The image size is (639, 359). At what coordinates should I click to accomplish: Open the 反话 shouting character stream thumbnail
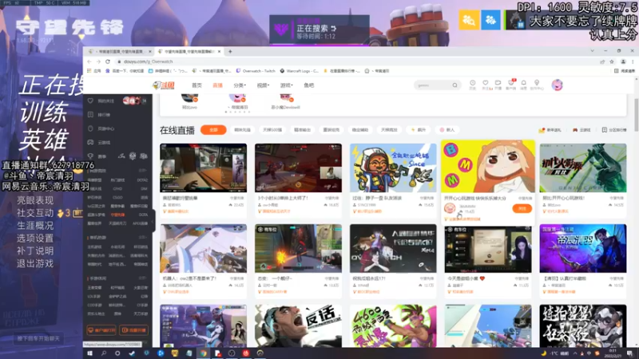tap(298, 326)
